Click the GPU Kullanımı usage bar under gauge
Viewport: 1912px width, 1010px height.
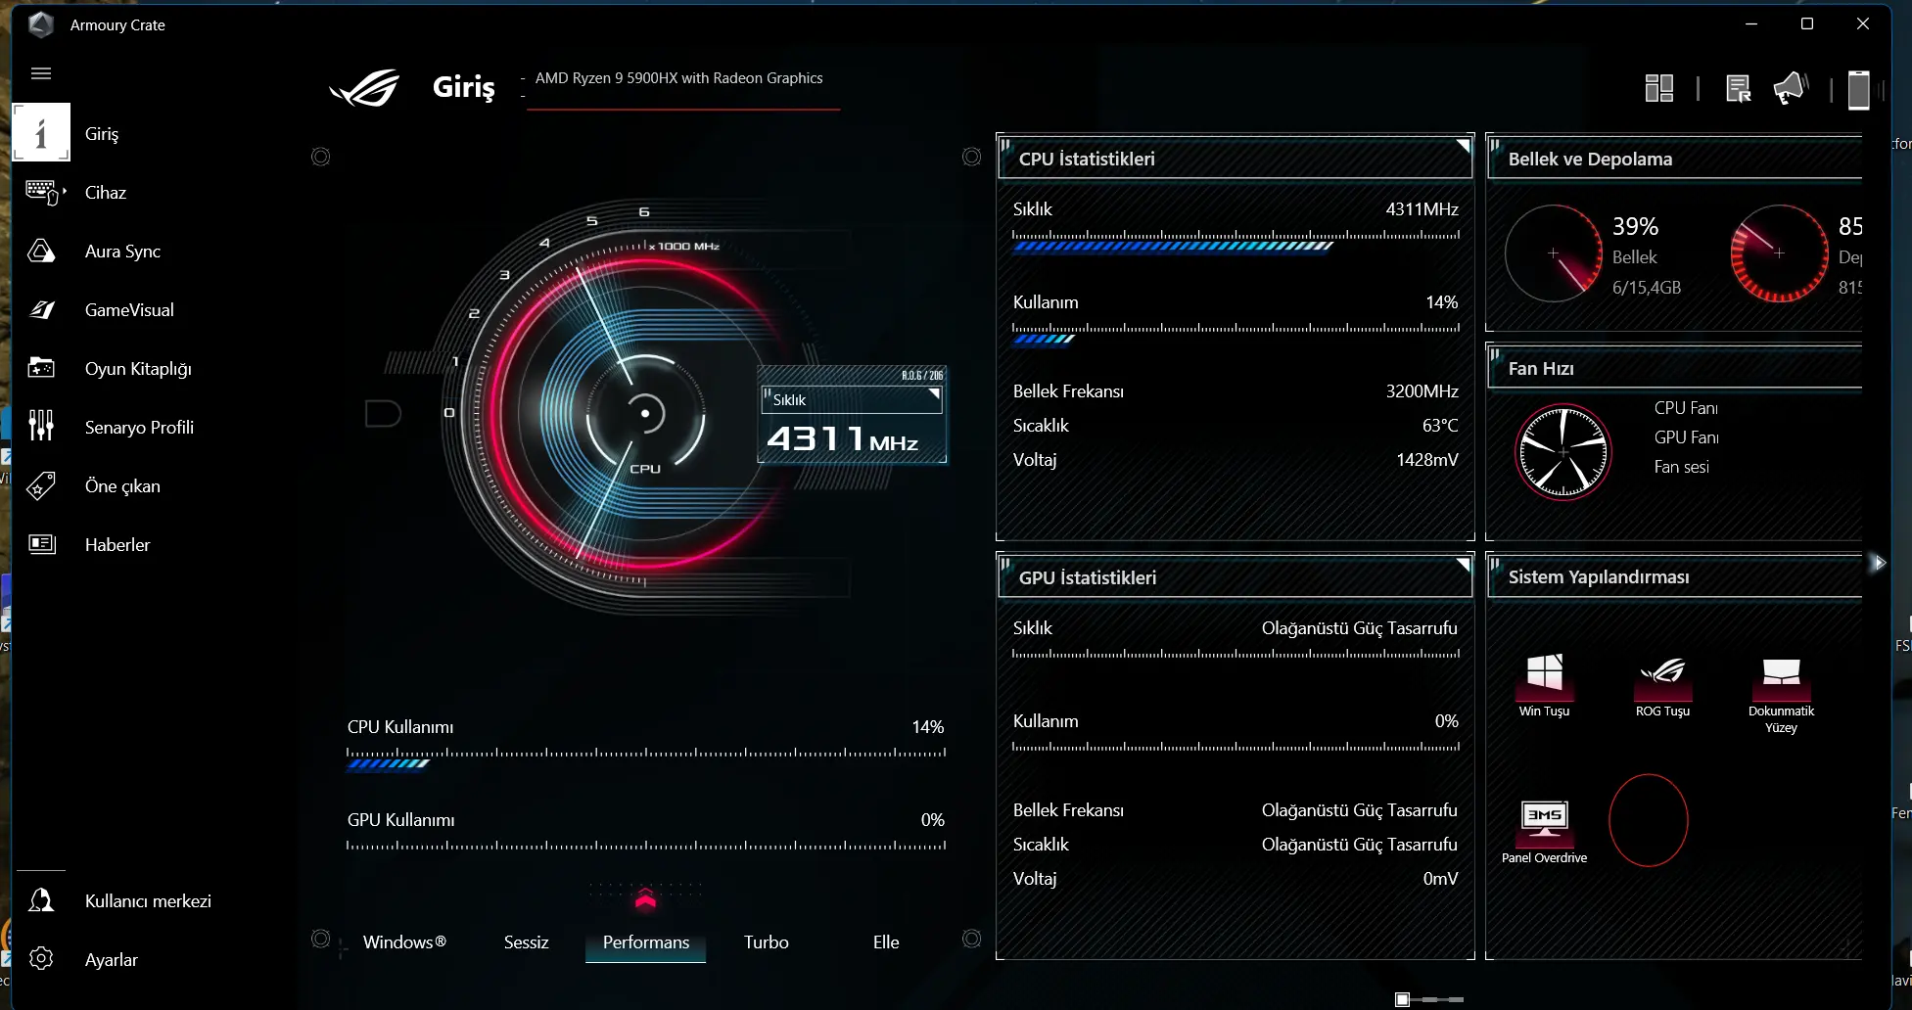[x=646, y=846]
